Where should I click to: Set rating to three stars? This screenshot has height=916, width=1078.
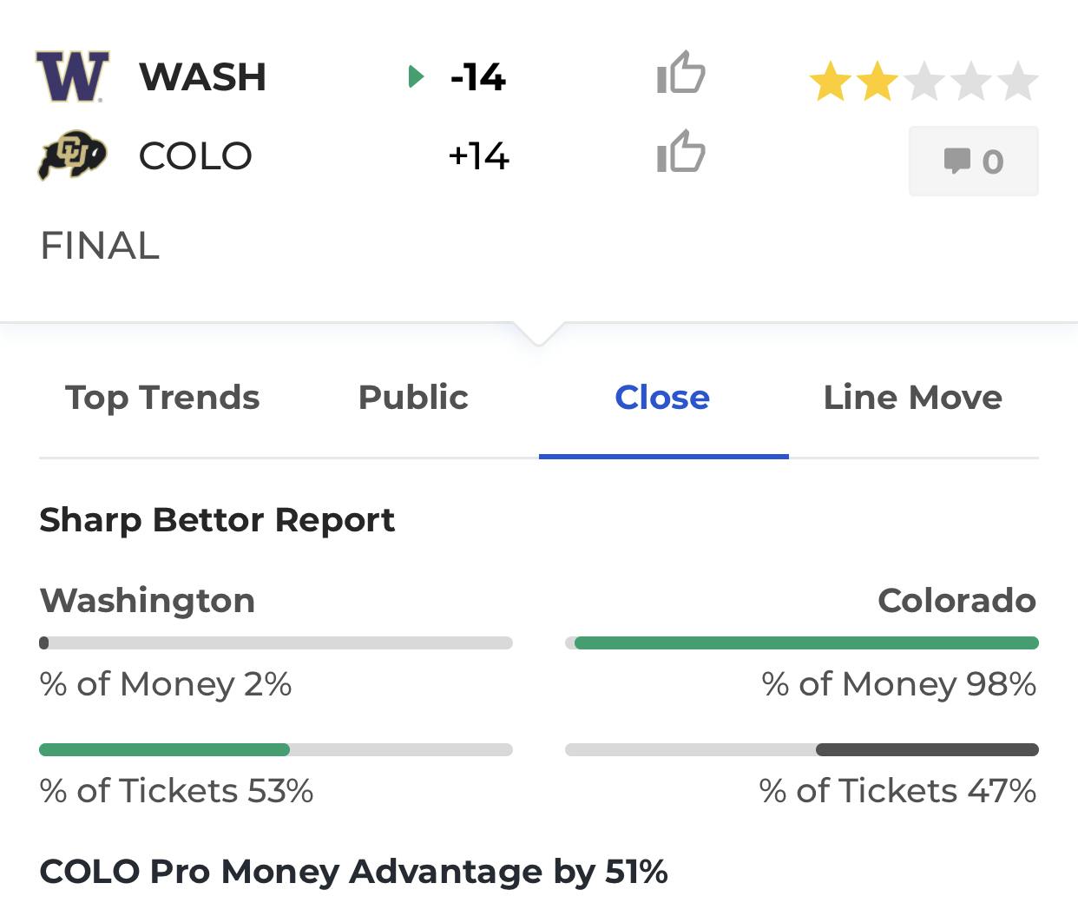click(924, 82)
